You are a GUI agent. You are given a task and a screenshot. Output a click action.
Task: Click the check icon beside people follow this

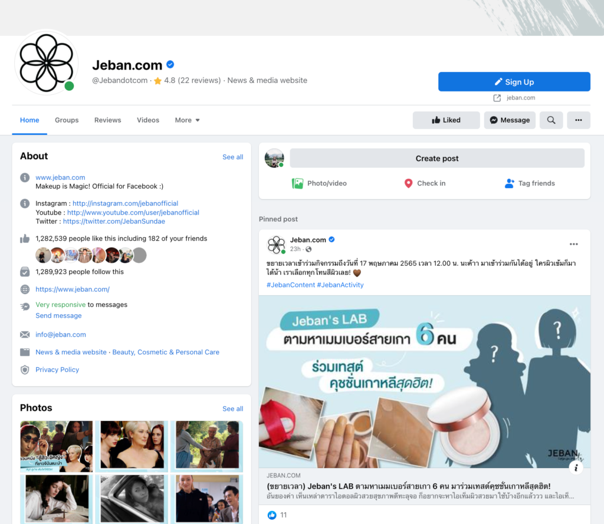tap(25, 272)
